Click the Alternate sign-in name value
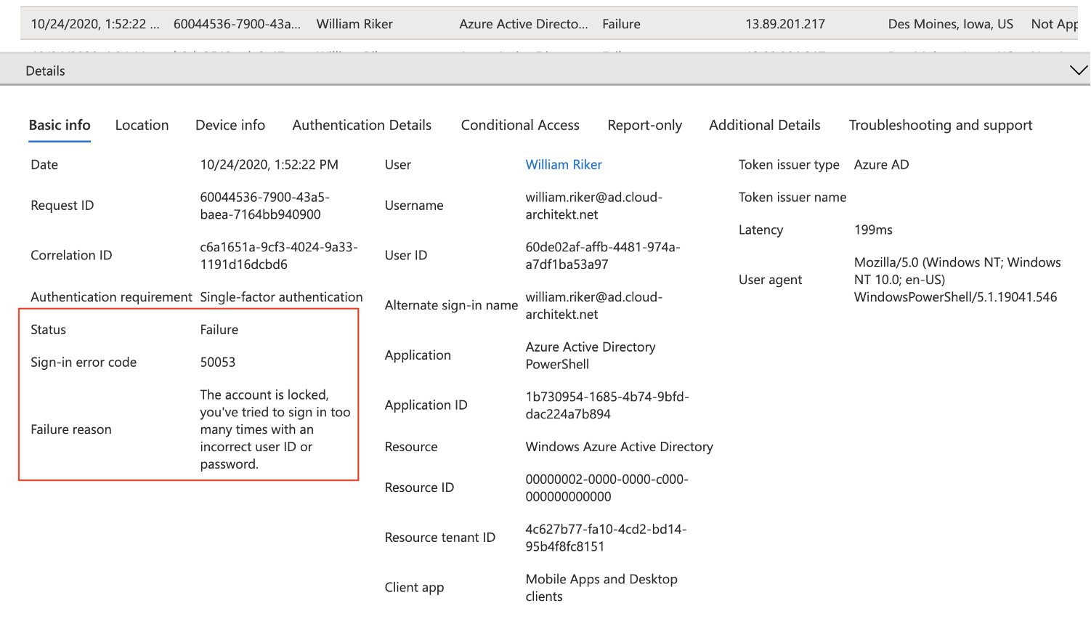 594,306
